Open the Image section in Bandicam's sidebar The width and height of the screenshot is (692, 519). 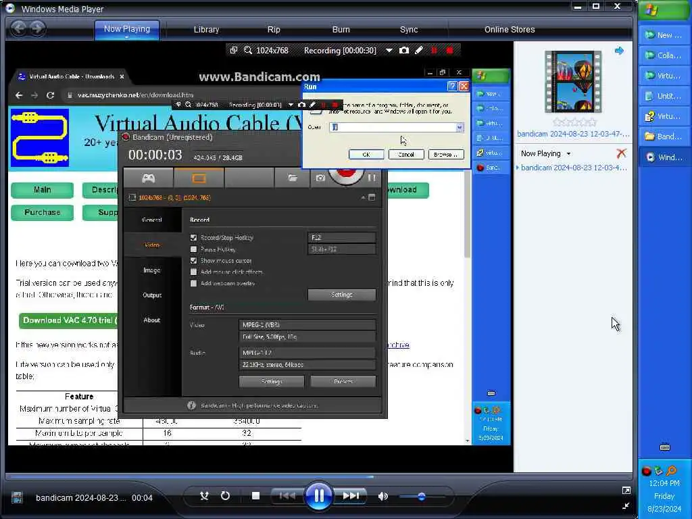[152, 270]
